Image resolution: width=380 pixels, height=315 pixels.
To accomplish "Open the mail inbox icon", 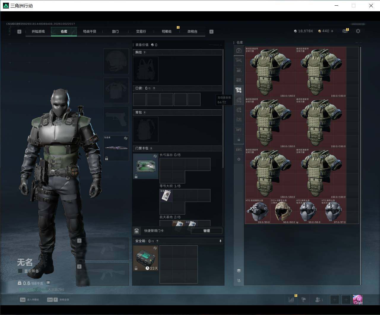I will 345,31.
